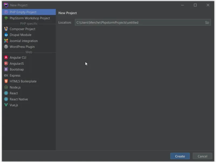Click the Cancel button
The width and height of the screenshot is (216, 162).
(x=202, y=156)
